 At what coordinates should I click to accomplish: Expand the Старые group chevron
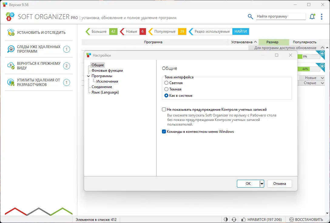click(322, 83)
